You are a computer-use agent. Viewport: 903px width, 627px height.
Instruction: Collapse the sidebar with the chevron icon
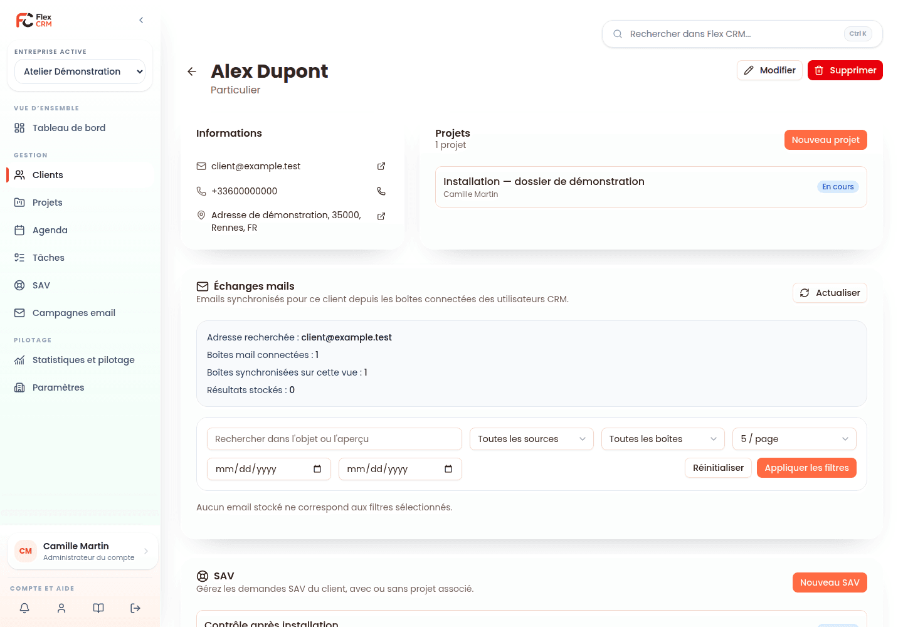tap(141, 20)
